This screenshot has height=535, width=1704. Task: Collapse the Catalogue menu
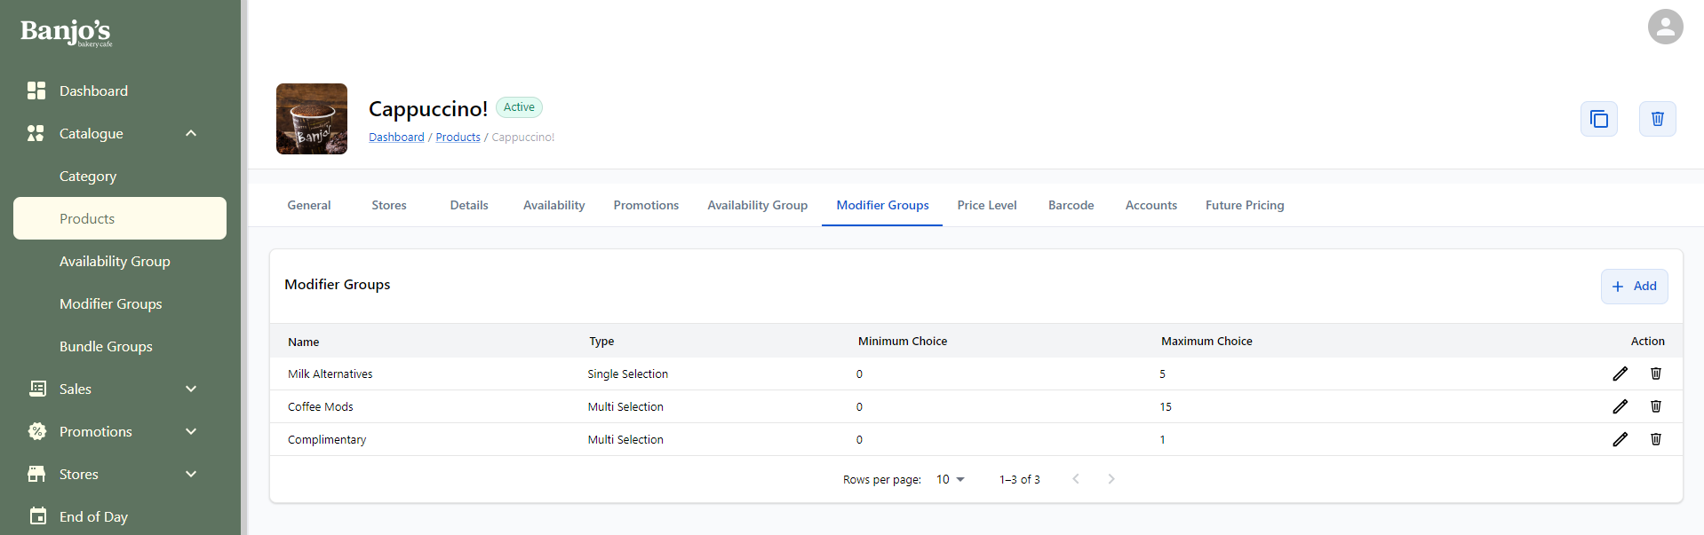[x=191, y=133]
